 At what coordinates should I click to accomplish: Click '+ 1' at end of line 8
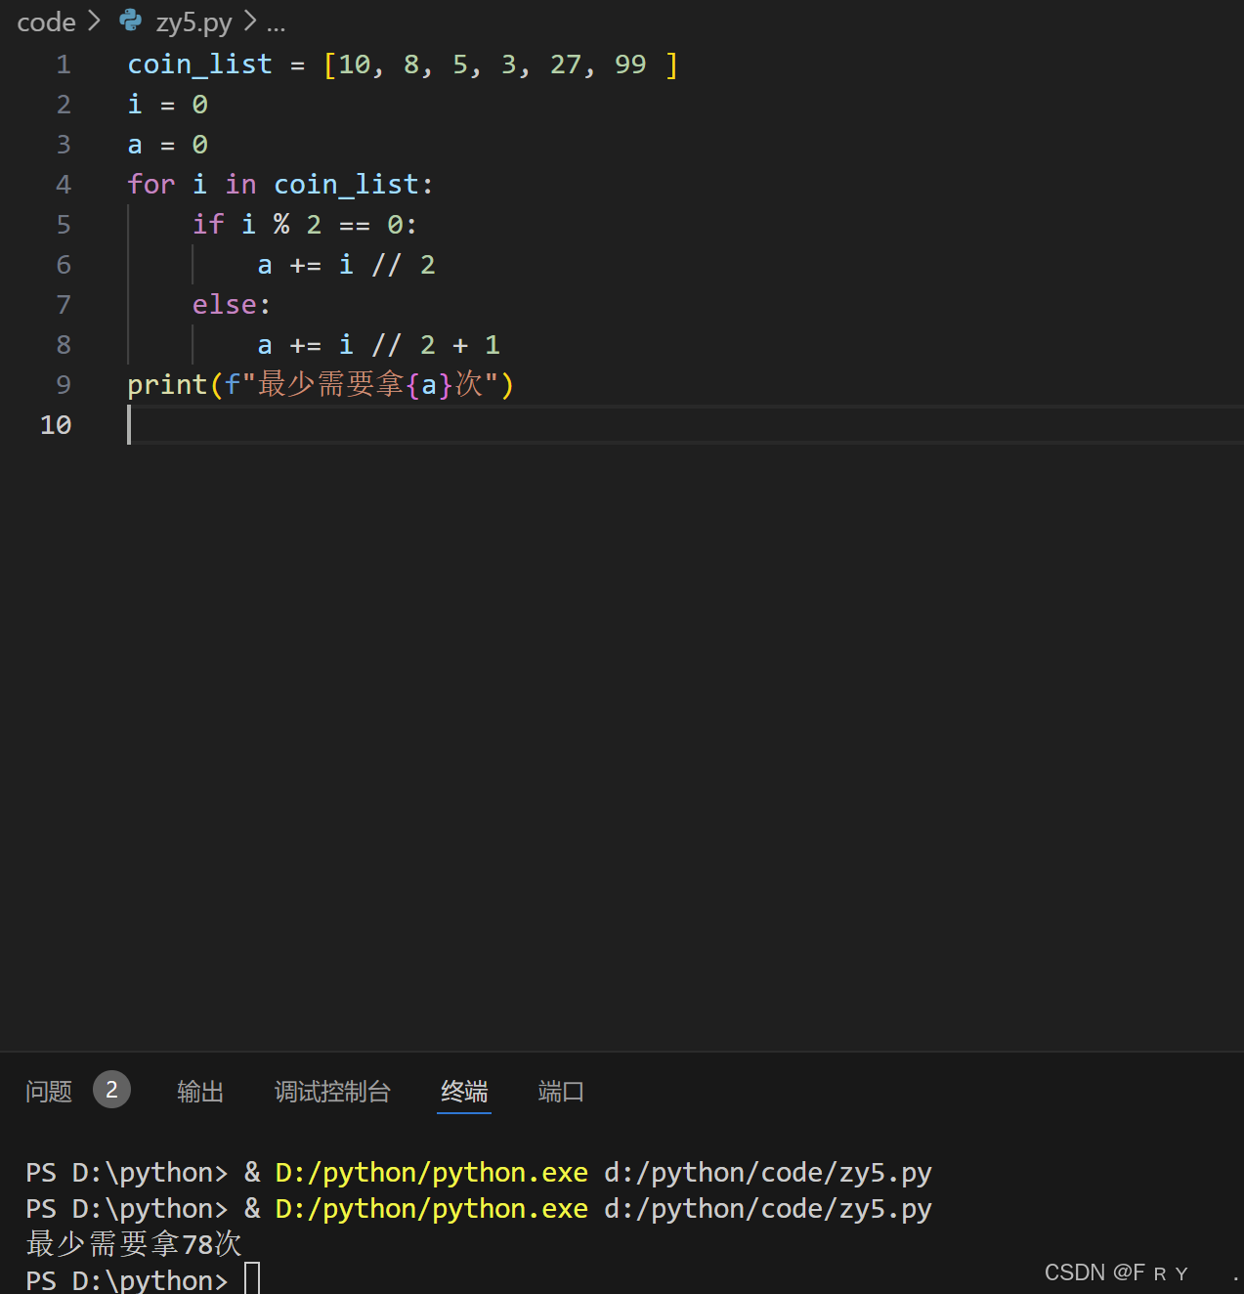[x=477, y=345]
